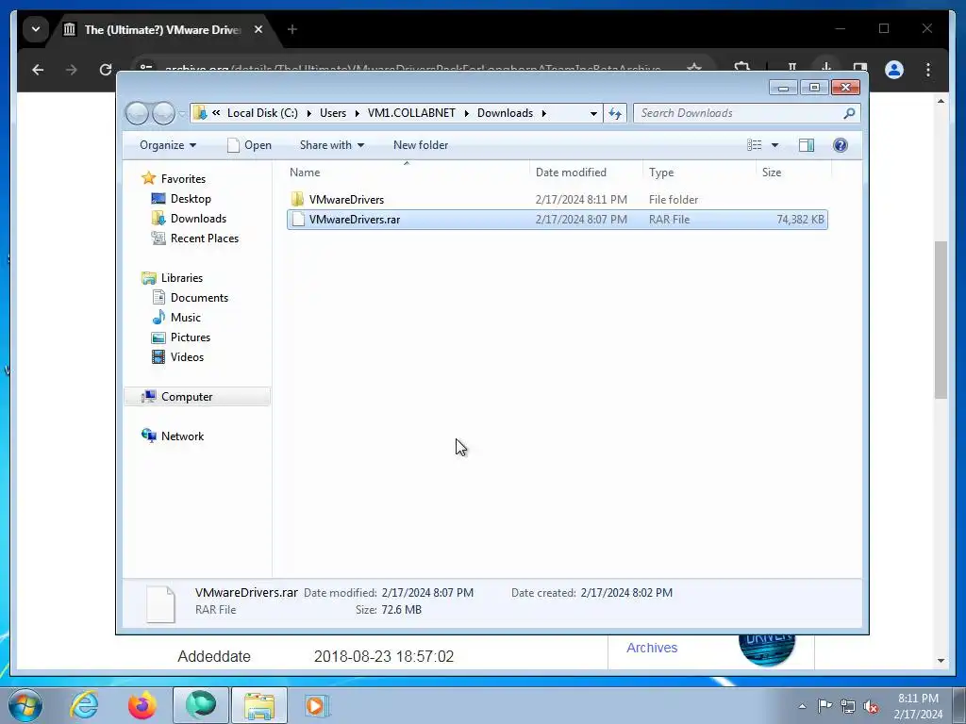
Task: Open the recent pages dropdown arrow
Action: (182, 113)
